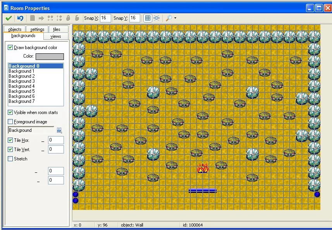Image resolution: width=332 pixels, height=230 pixels.
Task: Switch to the objects tab
Action: pos(15,29)
